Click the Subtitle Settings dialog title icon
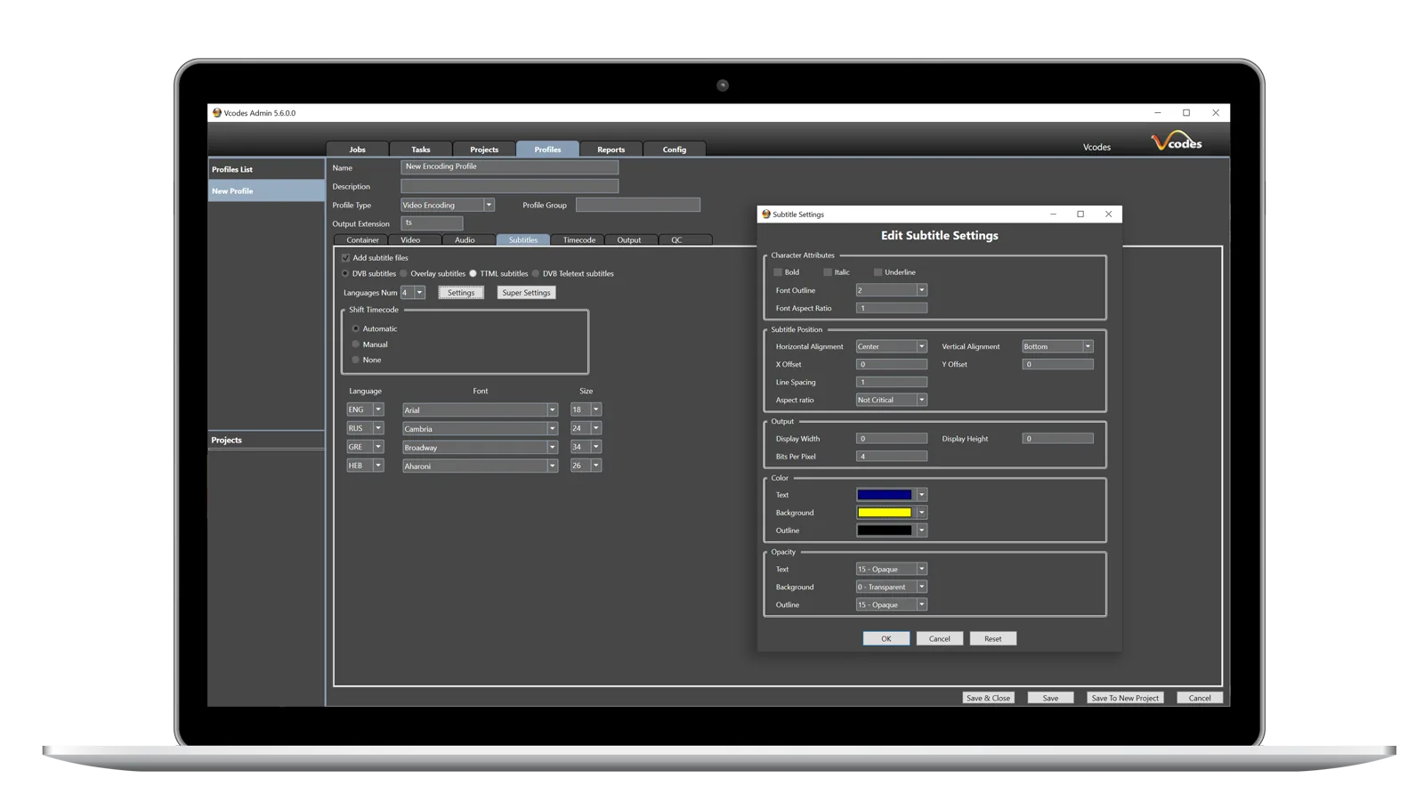 (766, 215)
